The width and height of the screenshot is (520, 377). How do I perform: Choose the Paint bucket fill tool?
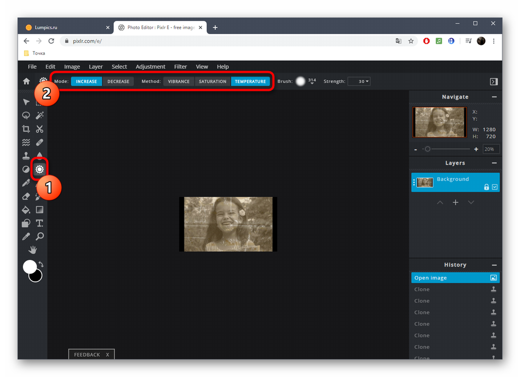(26, 210)
